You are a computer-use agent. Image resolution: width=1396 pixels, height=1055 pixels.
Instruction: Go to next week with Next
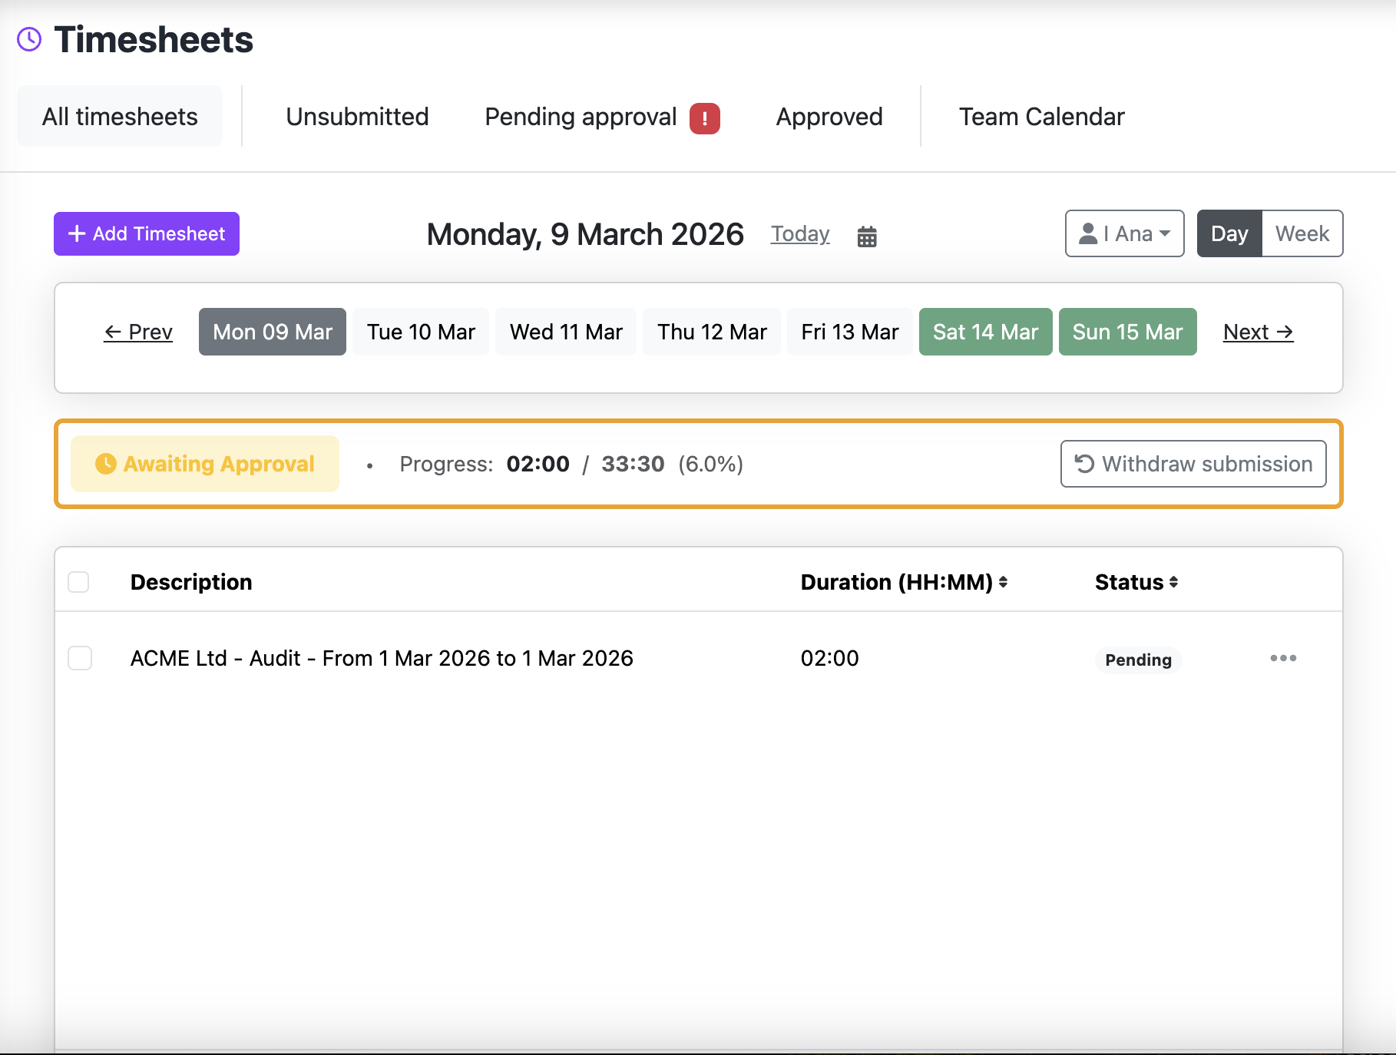click(x=1258, y=332)
